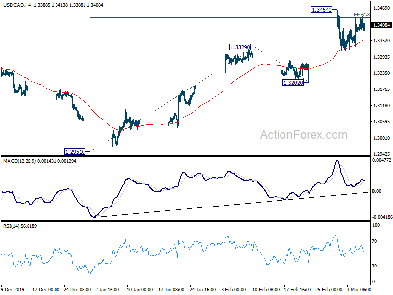The image size is (393, 295).
Task: Click the RSI(14) 56.6189 indicator label
Action: (x=20, y=226)
